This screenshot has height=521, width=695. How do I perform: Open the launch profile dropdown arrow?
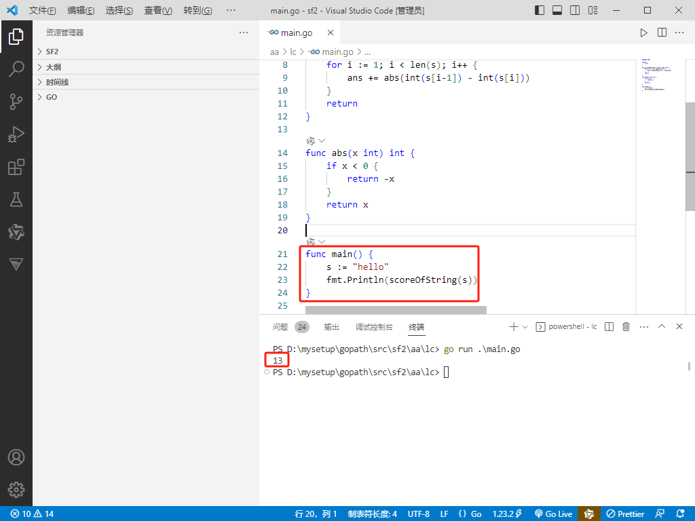tap(525, 327)
